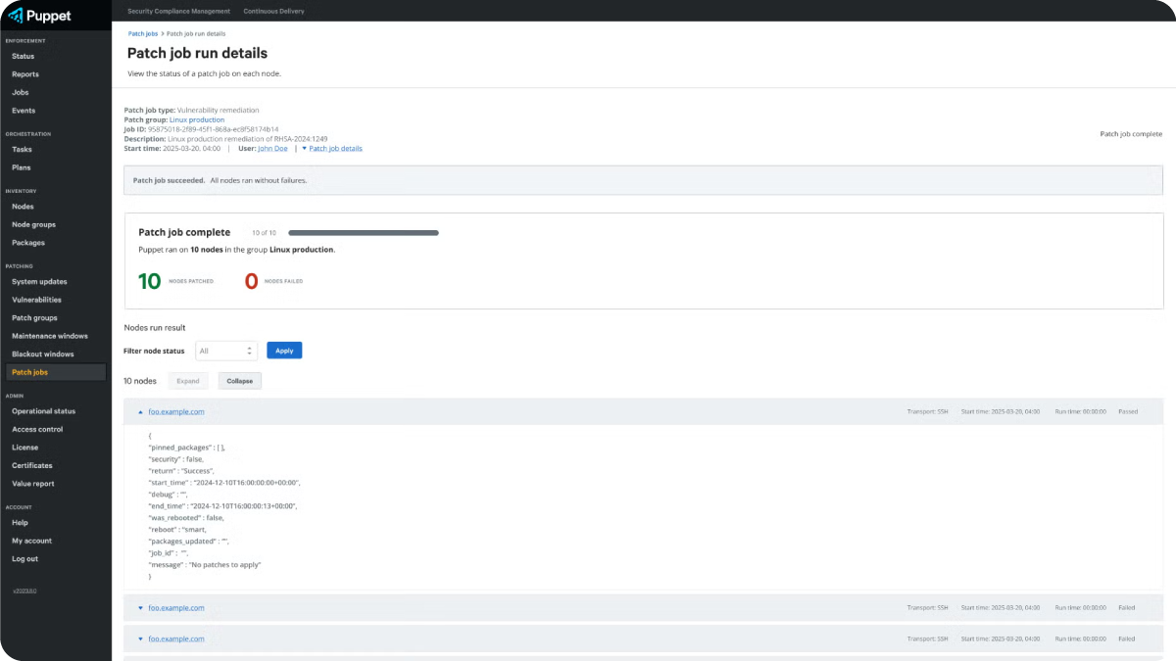
Task: Open the Linux production patch group link
Action: tap(197, 119)
